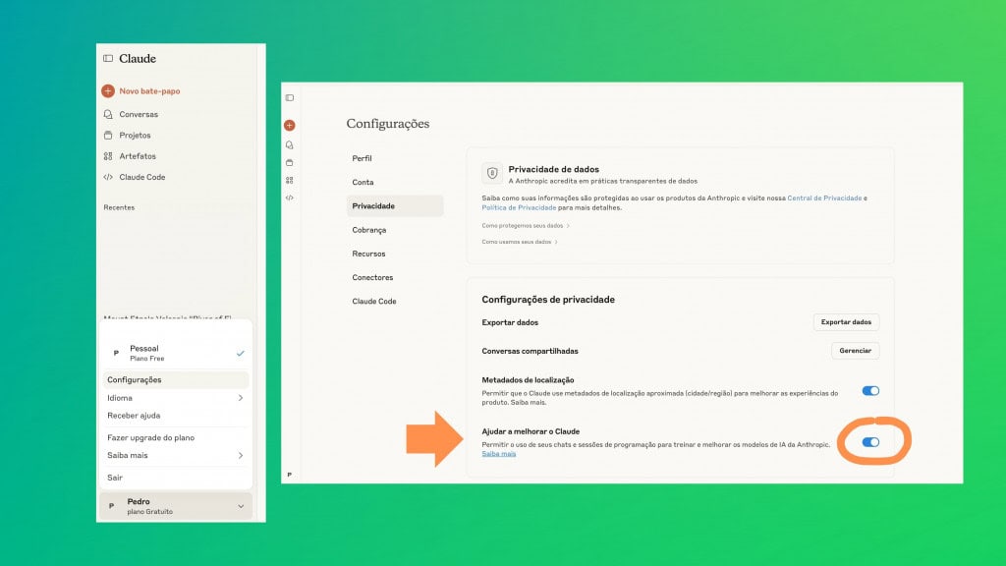Open Conversas chat bubble icon in left sidebar
The width and height of the screenshot is (1006, 566).
(108, 114)
